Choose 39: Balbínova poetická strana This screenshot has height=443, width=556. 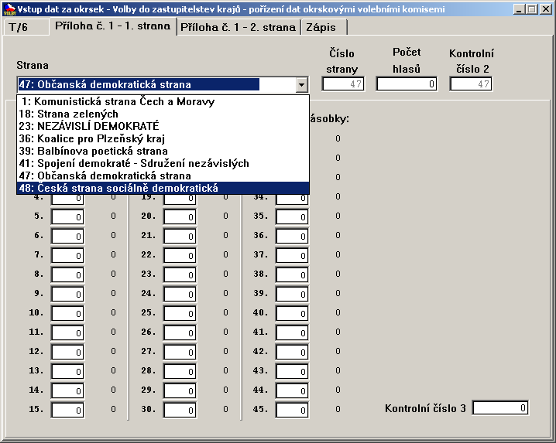coord(163,152)
